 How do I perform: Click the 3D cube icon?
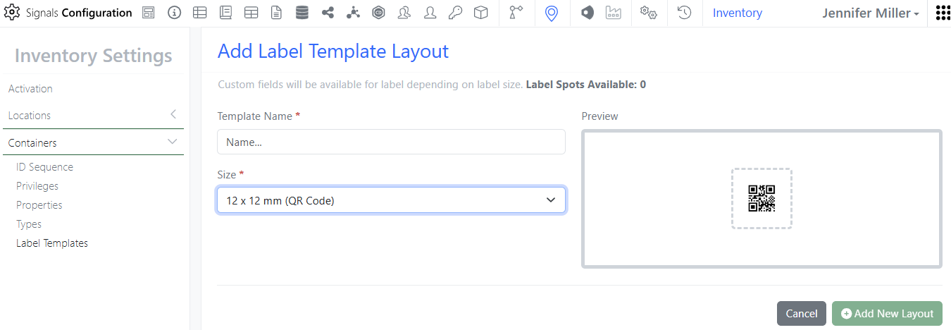481,13
